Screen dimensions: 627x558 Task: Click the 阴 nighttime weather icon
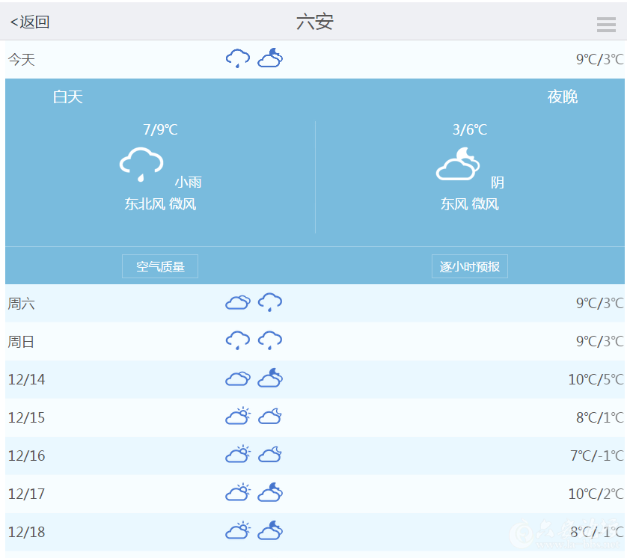click(x=457, y=163)
